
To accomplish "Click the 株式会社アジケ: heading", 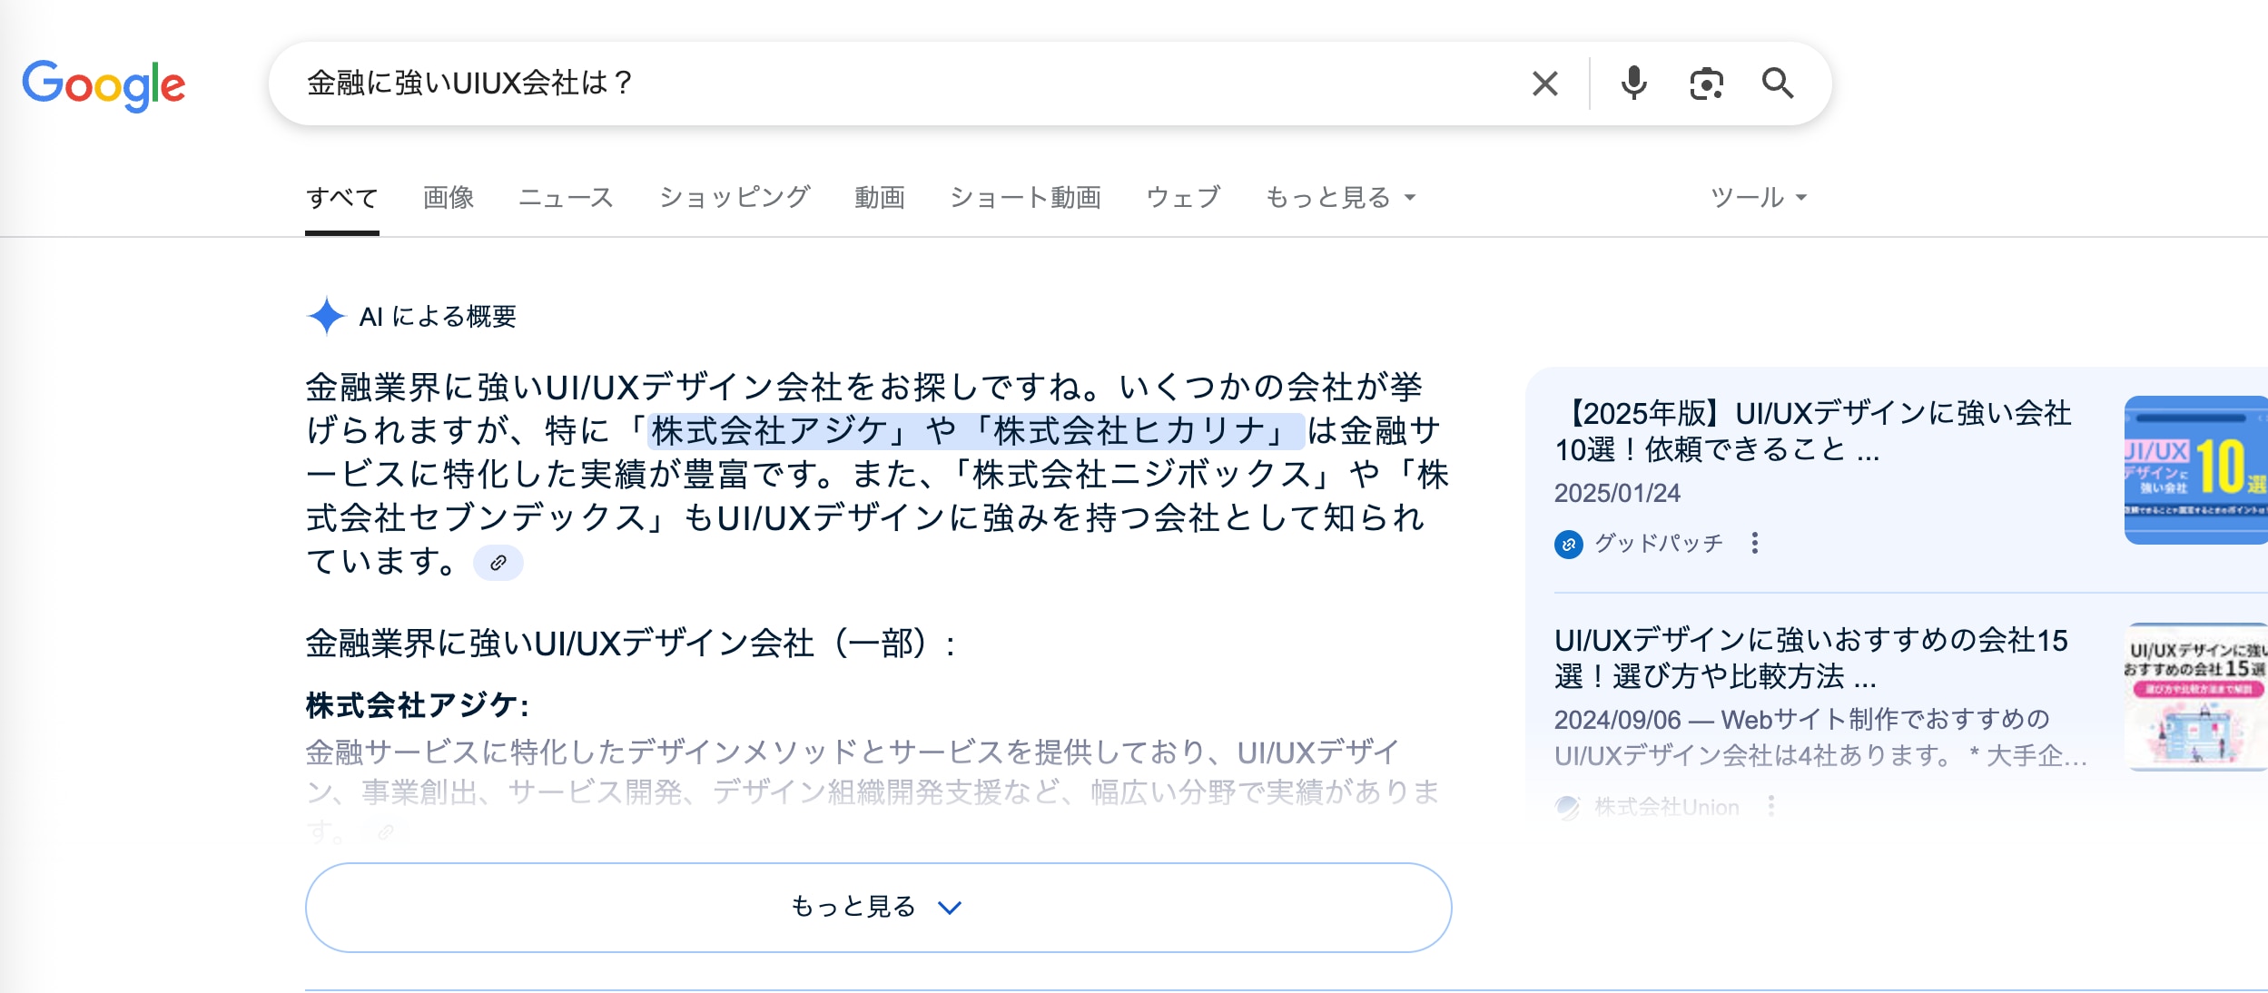I will (x=418, y=705).
